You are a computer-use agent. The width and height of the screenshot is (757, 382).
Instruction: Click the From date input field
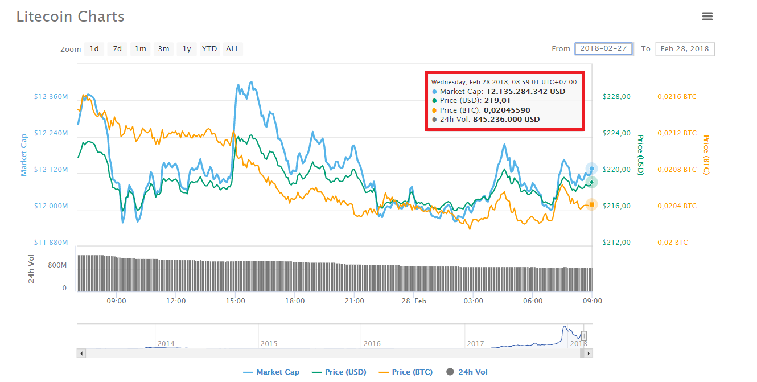coord(603,48)
